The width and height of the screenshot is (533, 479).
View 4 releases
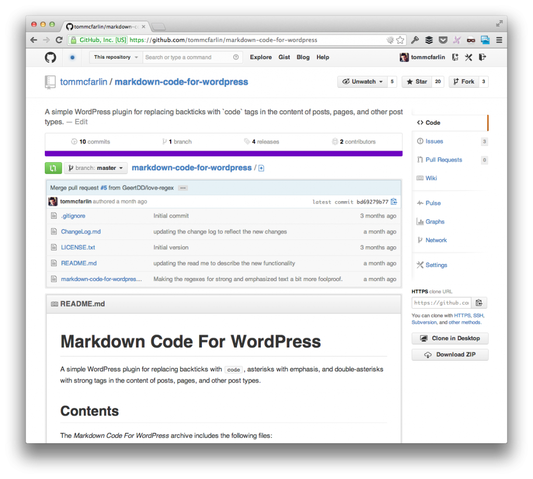coord(261,141)
